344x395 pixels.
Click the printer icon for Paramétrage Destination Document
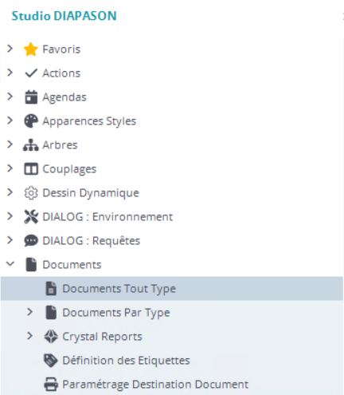51,385
